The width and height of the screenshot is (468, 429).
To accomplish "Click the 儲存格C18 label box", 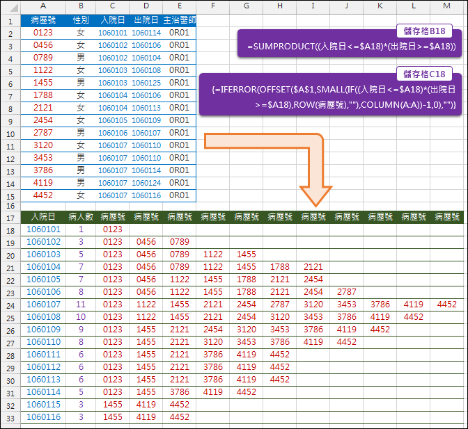I will (x=424, y=74).
